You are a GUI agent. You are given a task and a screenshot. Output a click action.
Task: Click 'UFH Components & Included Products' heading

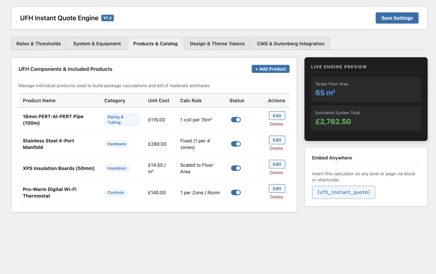pos(65,69)
